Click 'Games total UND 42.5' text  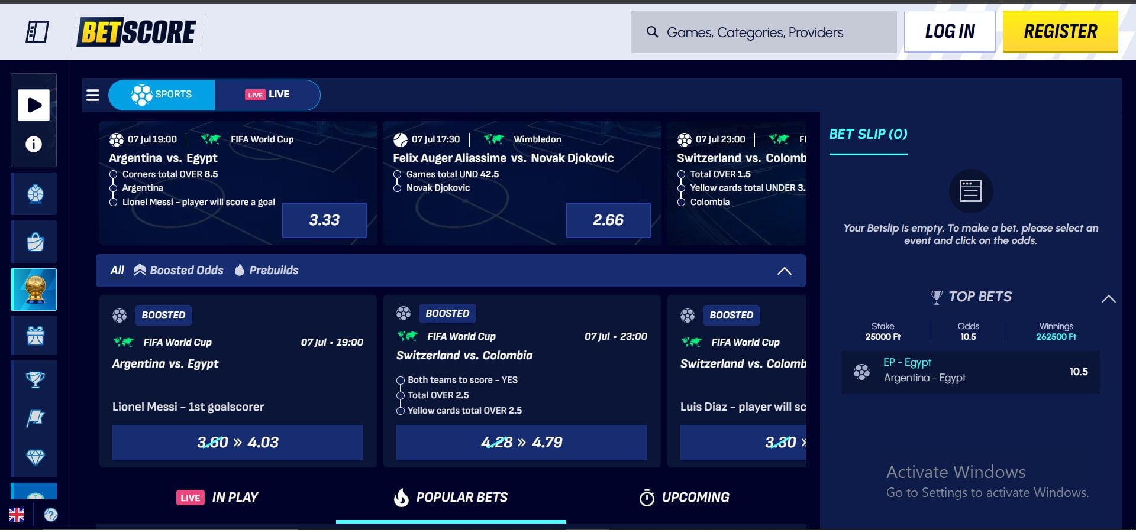pyautogui.click(x=453, y=174)
